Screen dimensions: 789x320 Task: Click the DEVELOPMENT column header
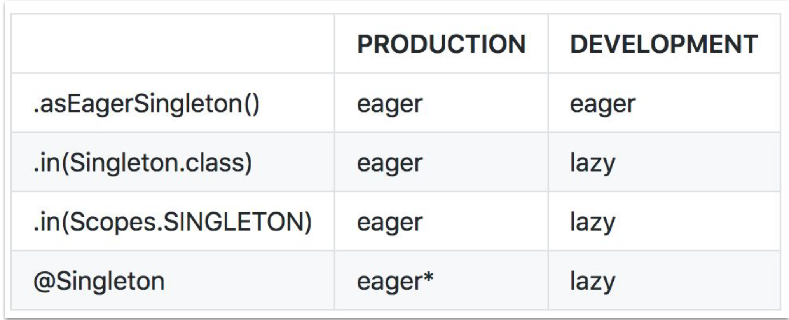pos(663,44)
